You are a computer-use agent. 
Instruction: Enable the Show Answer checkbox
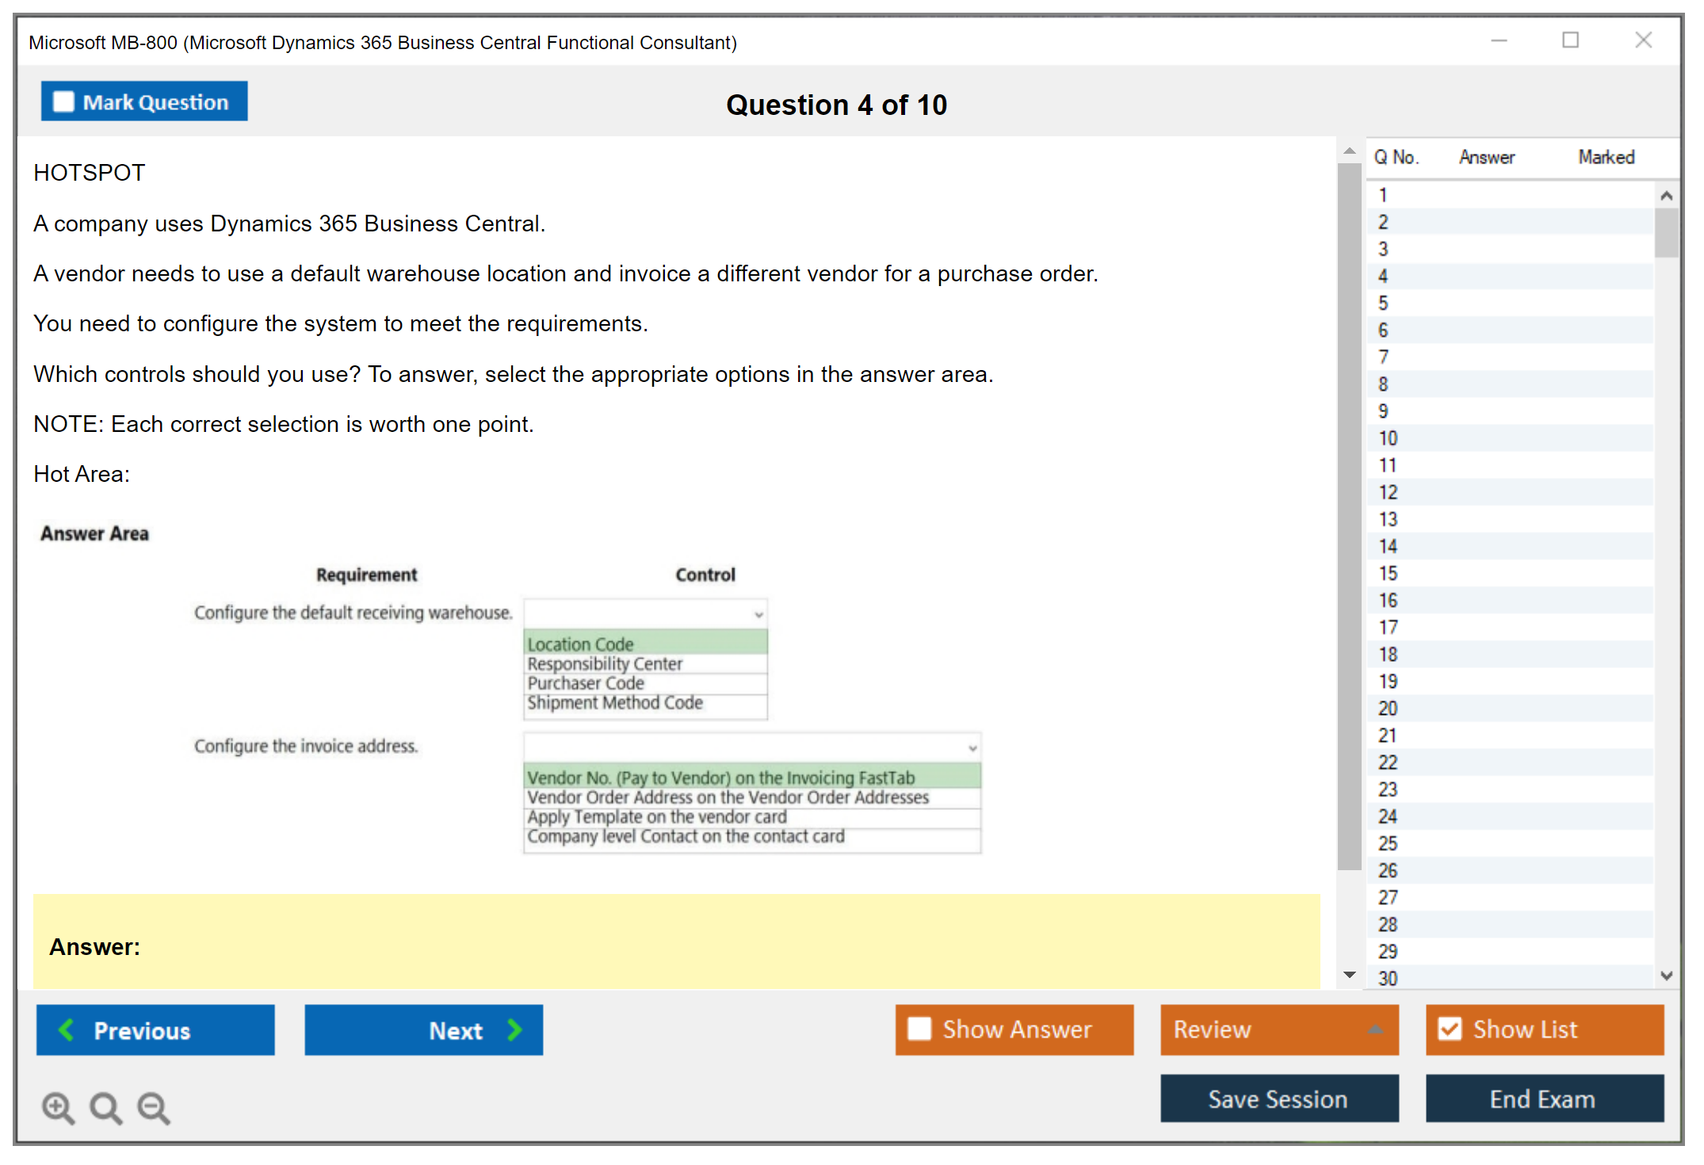click(x=919, y=1029)
